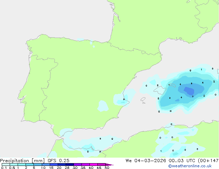
Task: Click the '50' legend scale label
Action: 107,168
